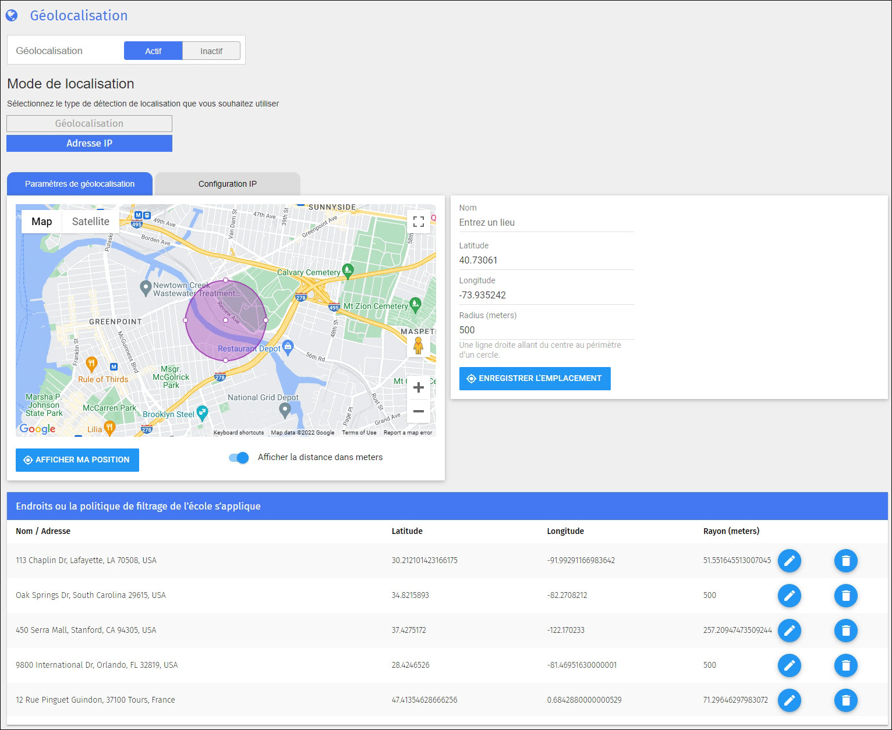
Task: Click Enregistrer l'emplacement button
Action: [535, 379]
